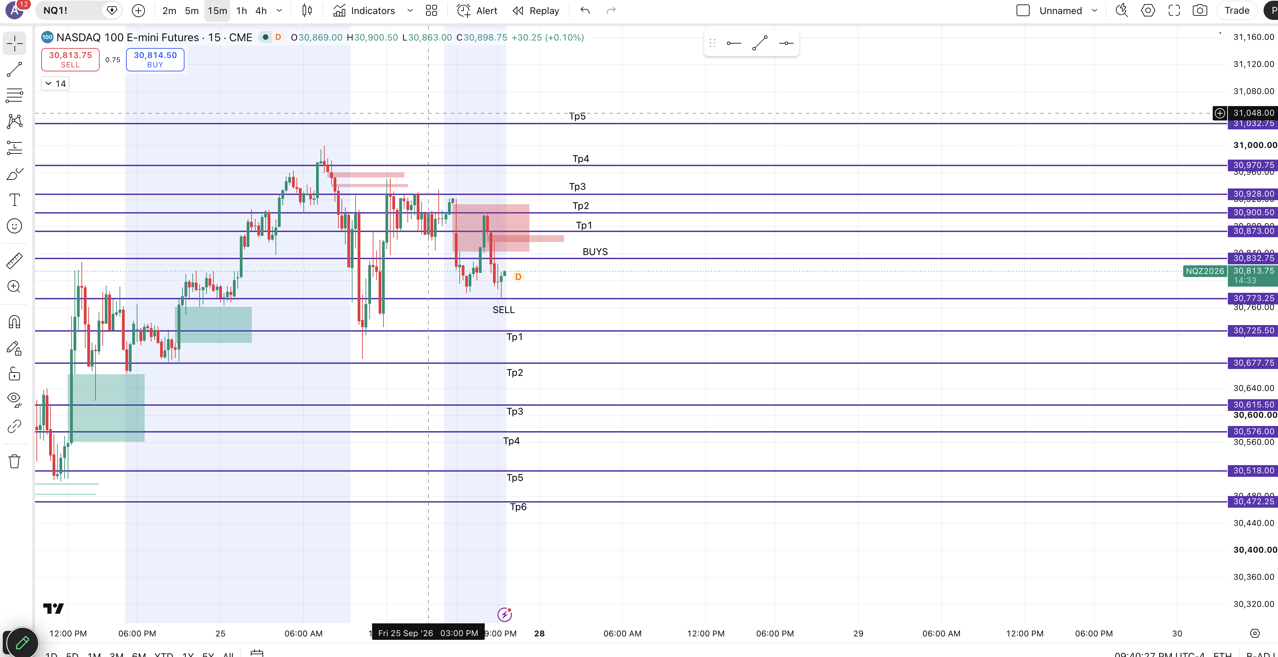Open the patterns drawing tools
Screen dimensions: 1278x657
click(x=14, y=121)
